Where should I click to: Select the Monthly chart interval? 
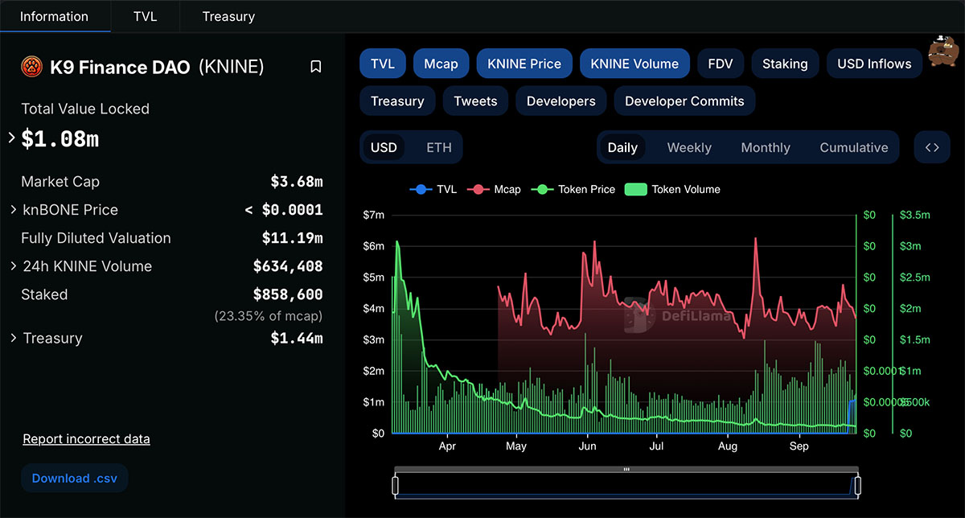point(766,147)
